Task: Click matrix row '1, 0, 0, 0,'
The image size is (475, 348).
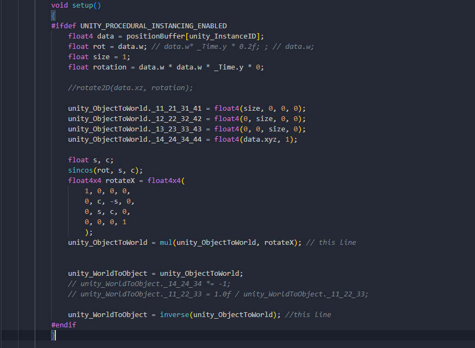Action: coord(107,191)
